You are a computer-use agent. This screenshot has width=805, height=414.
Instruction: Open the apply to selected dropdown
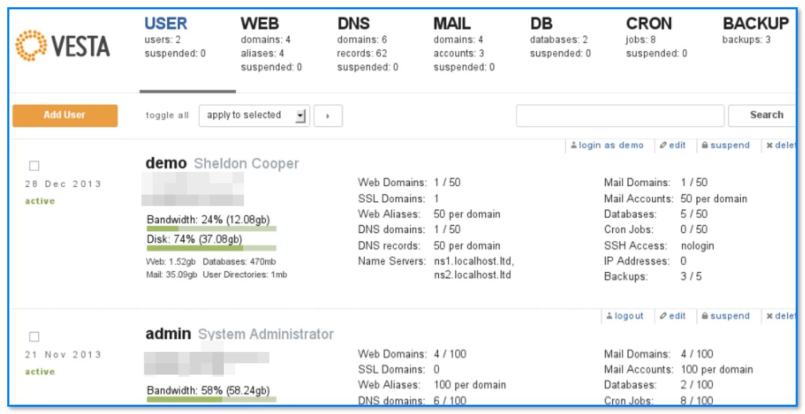[254, 115]
